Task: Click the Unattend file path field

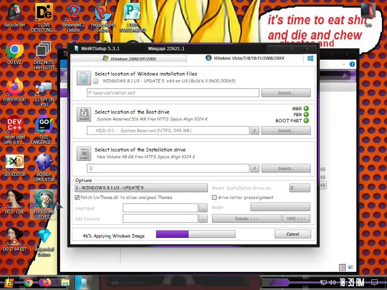Action: pyautogui.click(x=160, y=208)
